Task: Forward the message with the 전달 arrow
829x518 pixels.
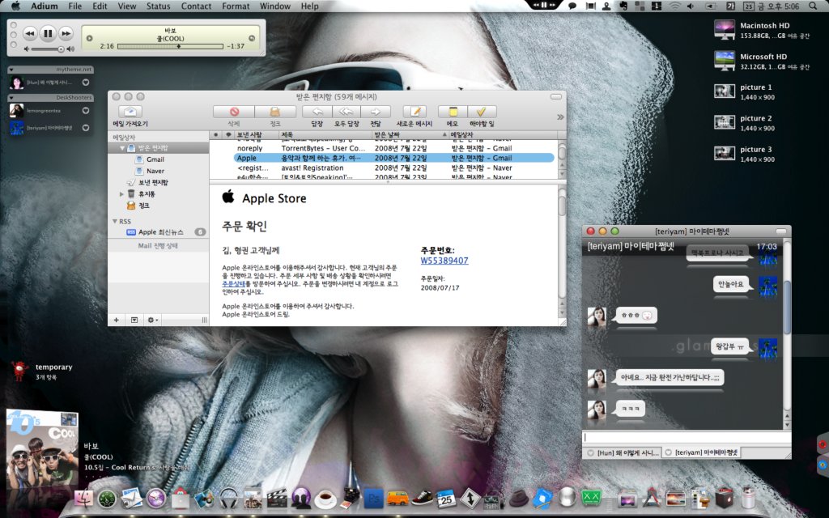Action: [x=376, y=112]
